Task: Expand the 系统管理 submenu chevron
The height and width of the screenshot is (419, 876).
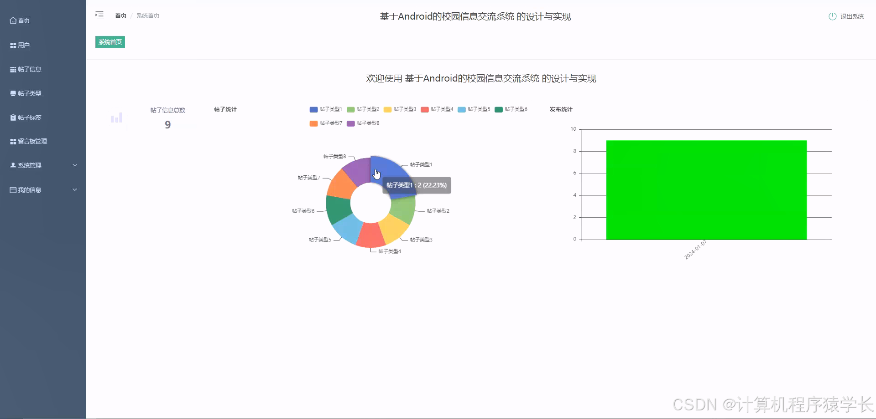Action: (75, 165)
